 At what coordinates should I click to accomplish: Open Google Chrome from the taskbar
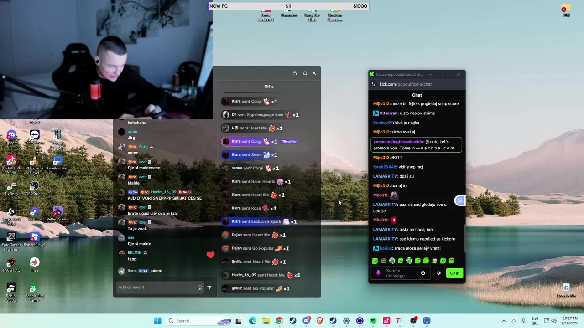(x=279, y=321)
